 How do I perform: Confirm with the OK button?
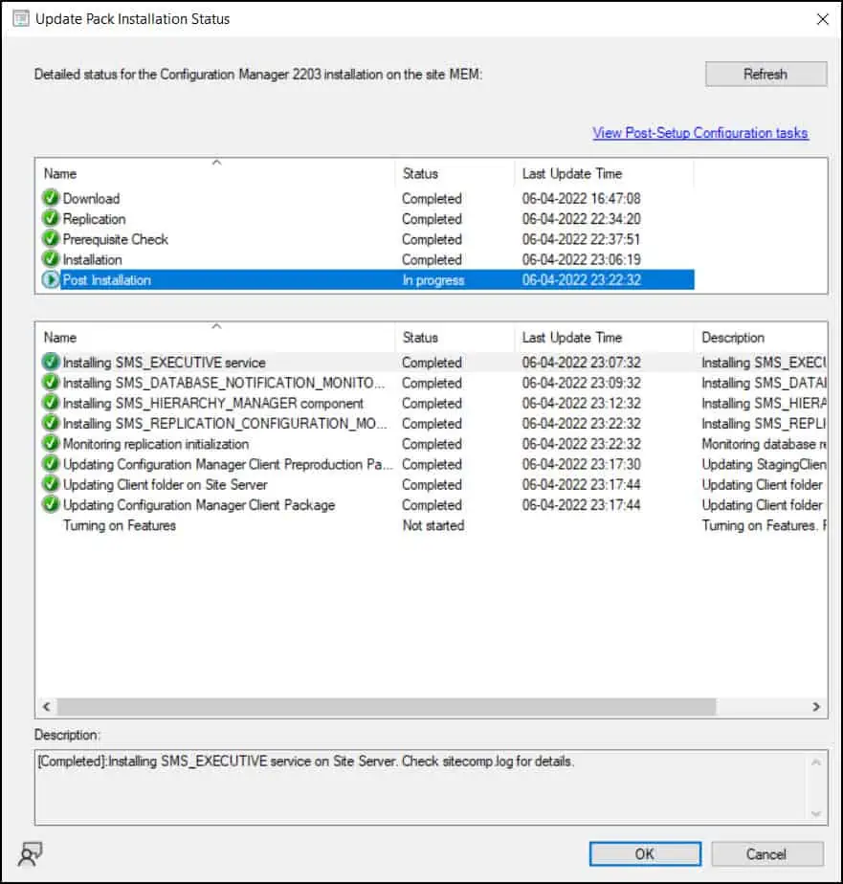(x=645, y=853)
